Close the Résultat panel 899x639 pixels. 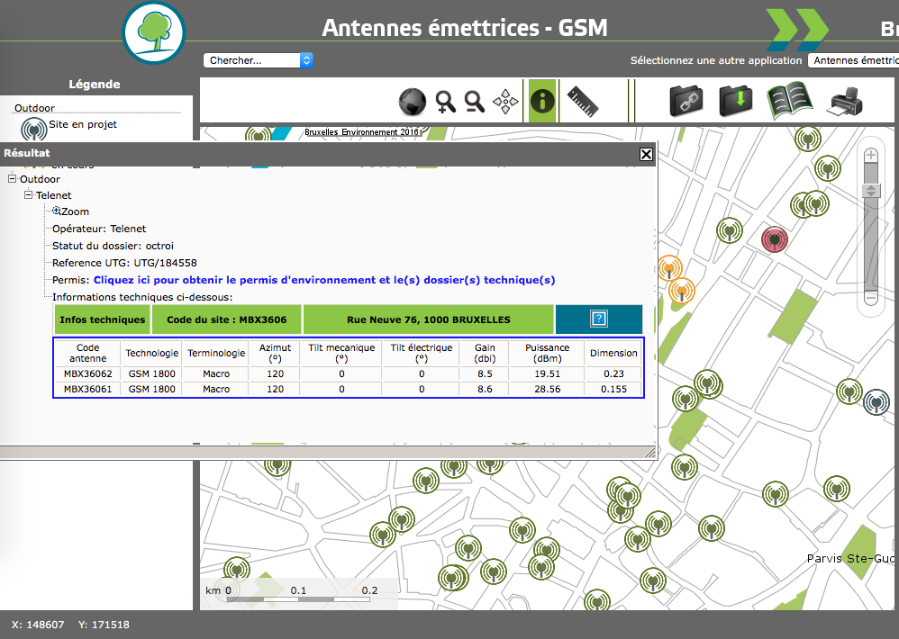point(646,154)
